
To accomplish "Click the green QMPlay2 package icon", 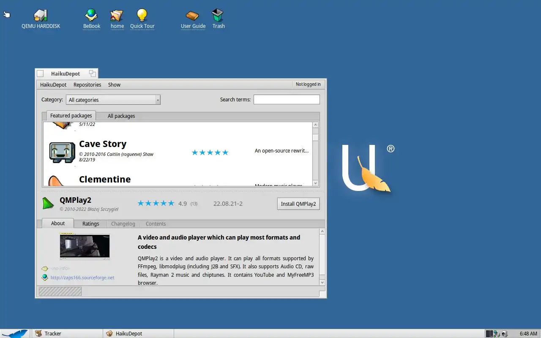I will point(48,203).
